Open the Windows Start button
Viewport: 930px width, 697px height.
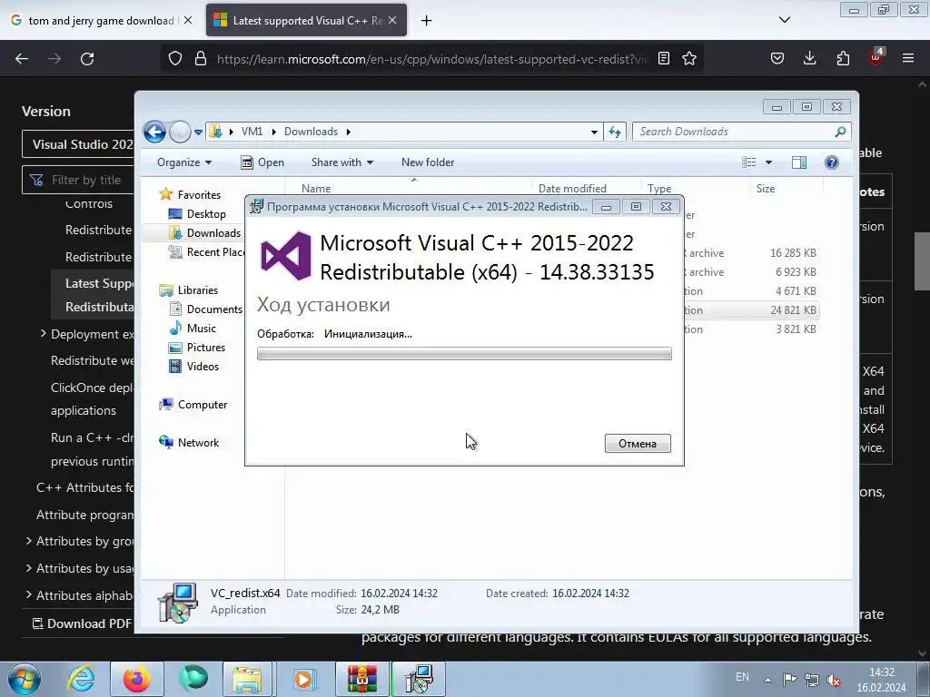click(25, 679)
